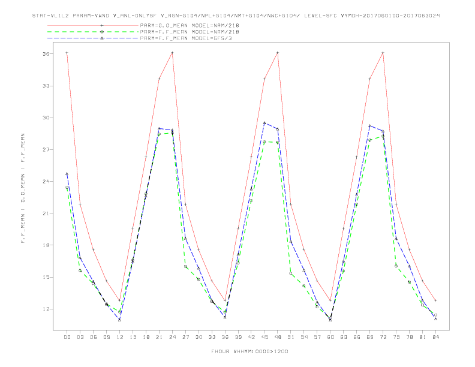The image size is (475, 367).
Task: Click red line peak marker at hour 48
Action: point(278,53)
